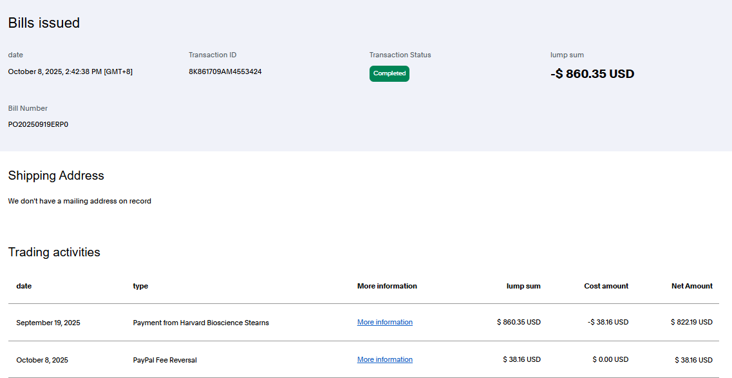Click the September 19, 2025 date cell
This screenshot has width=732, height=378.
click(x=48, y=323)
